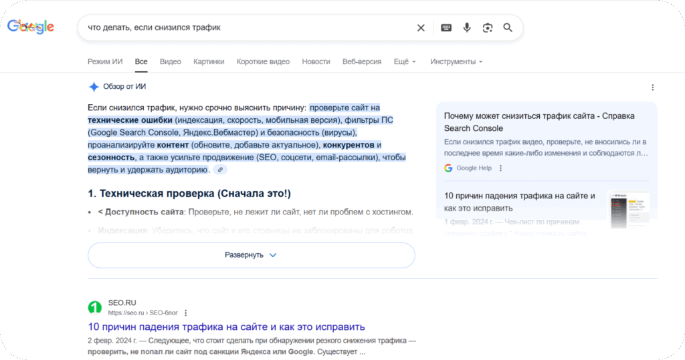Open the seo.ru result title link
The height and width of the screenshot is (360, 685).
(x=226, y=327)
